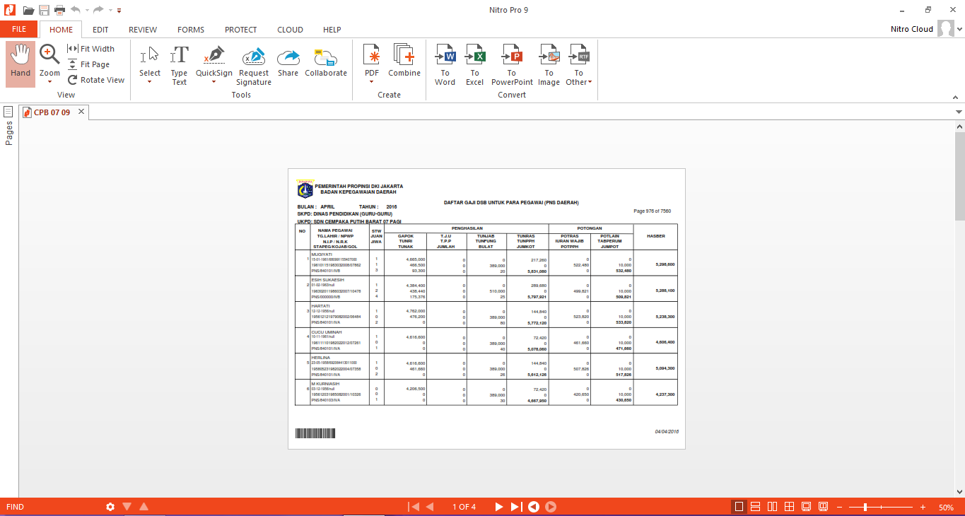Image resolution: width=965 pixels, height=516 pixels.
Task: Select continuous page layout view
Action: pos(755,507)
